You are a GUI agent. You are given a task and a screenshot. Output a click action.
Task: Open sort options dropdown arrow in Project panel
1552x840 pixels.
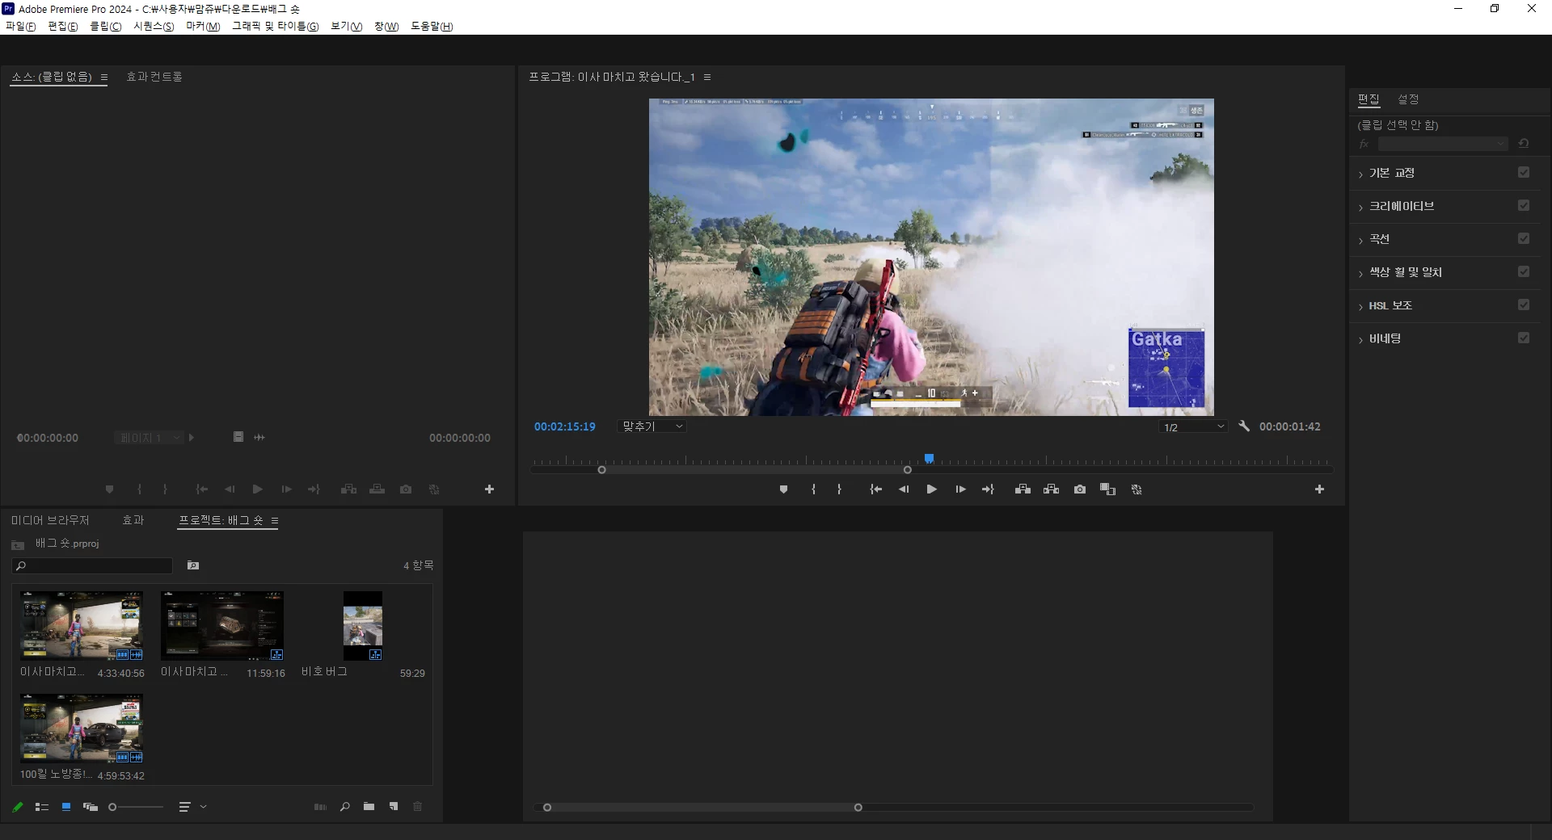point(203,807)
